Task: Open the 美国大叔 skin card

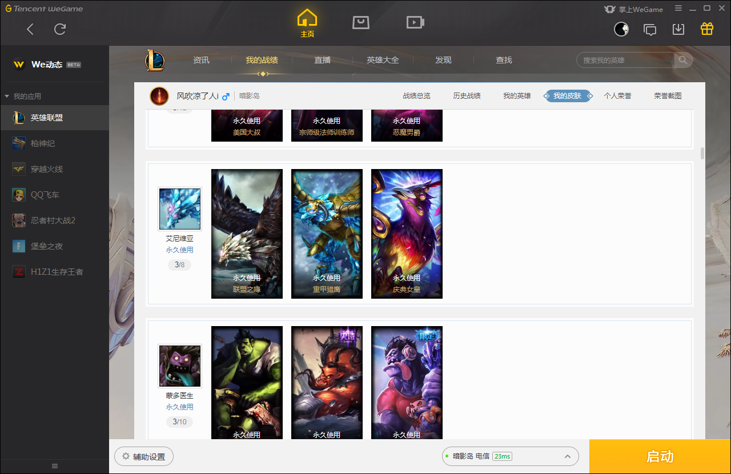Action: click(x=247, y=125)
